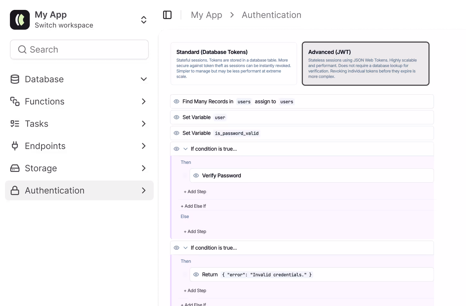466x306 pixels.
Task: Click the Switch workspace label
Action: (64, 25)
